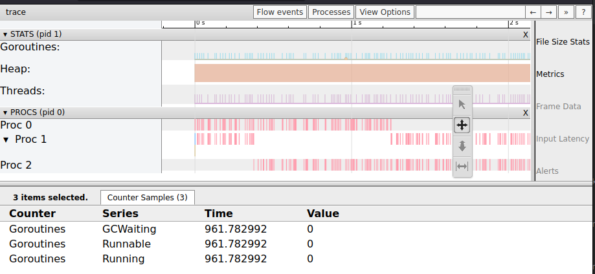Viewport: 595px width, 274px height.
Task: Close the STATS (pid 1) section
Action: pos(526,35)
